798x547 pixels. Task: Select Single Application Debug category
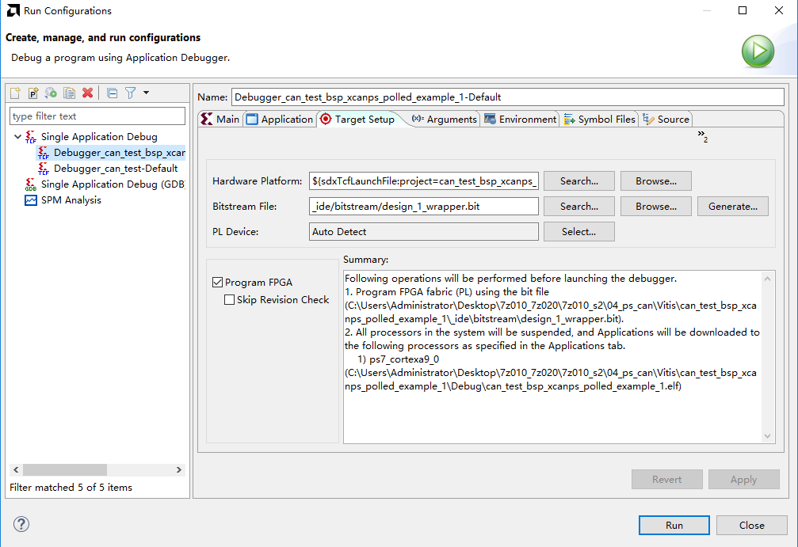(x=99, y=137)
